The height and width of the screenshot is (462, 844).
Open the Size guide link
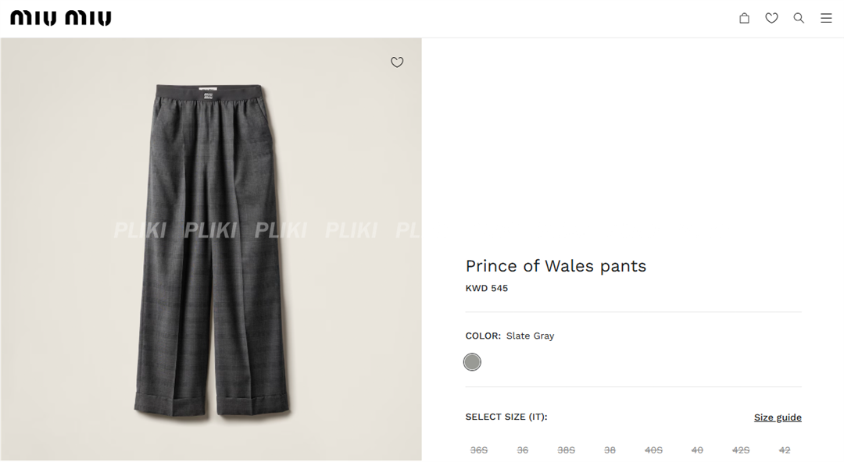click(778, 418)
